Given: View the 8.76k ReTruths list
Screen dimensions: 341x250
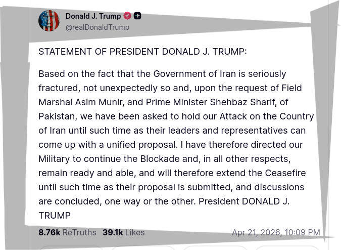Looking at the screenshot, I should tap(67, 232).
